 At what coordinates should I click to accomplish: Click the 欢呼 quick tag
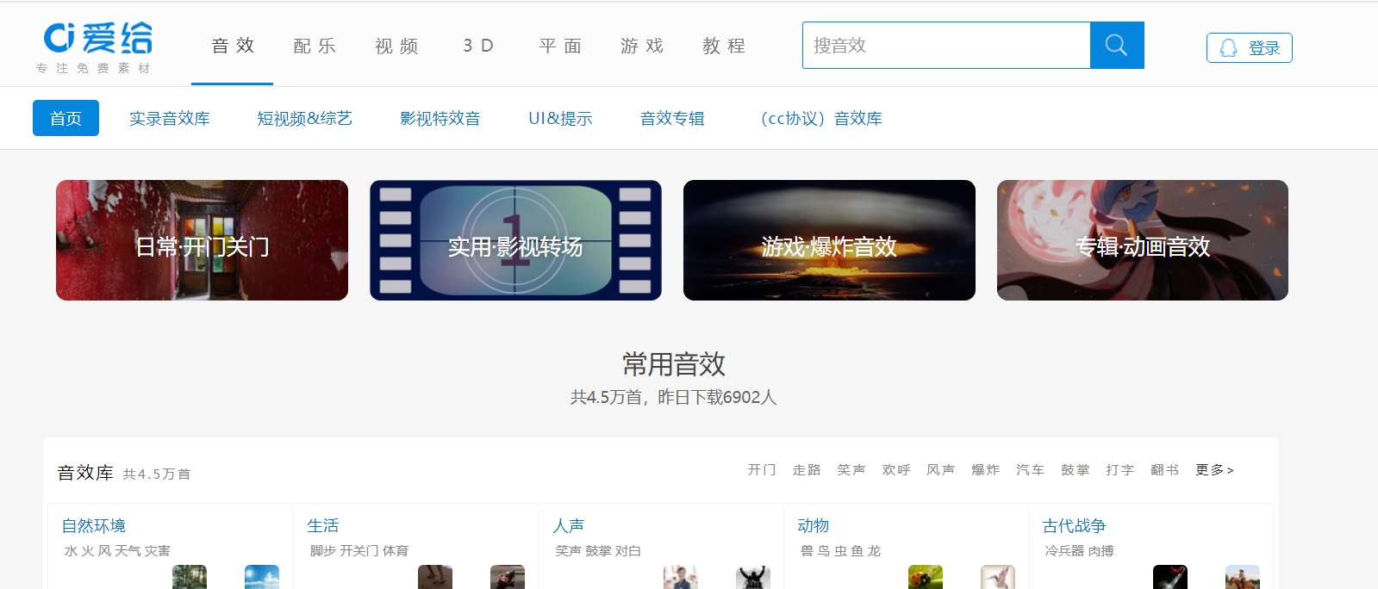(896, 470)
